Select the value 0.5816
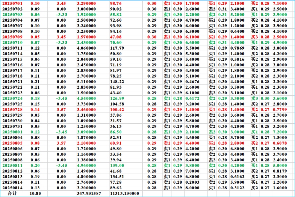Image resolution: width=295 pixels, height=197 pixels. point(237,59)
